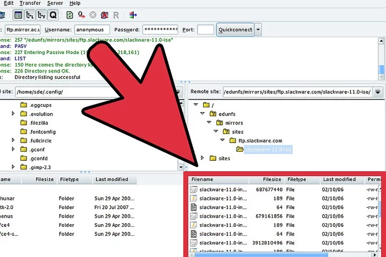Select the slackware-11.0-iso folder in tree
The height and width of the screenshot is (257, 386).
click(262, 150)
